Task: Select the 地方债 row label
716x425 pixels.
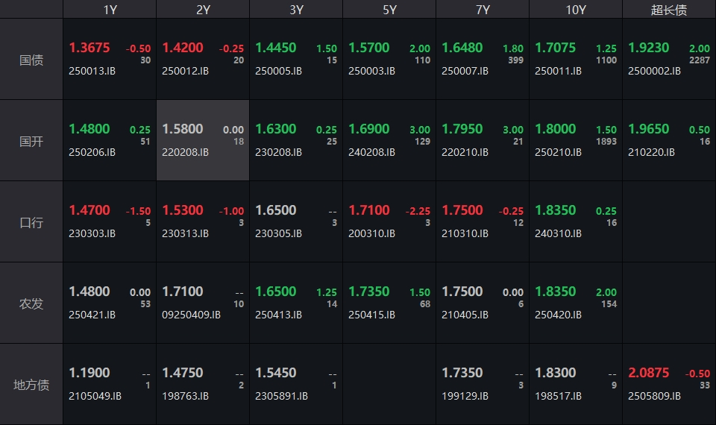Action: 31,385
